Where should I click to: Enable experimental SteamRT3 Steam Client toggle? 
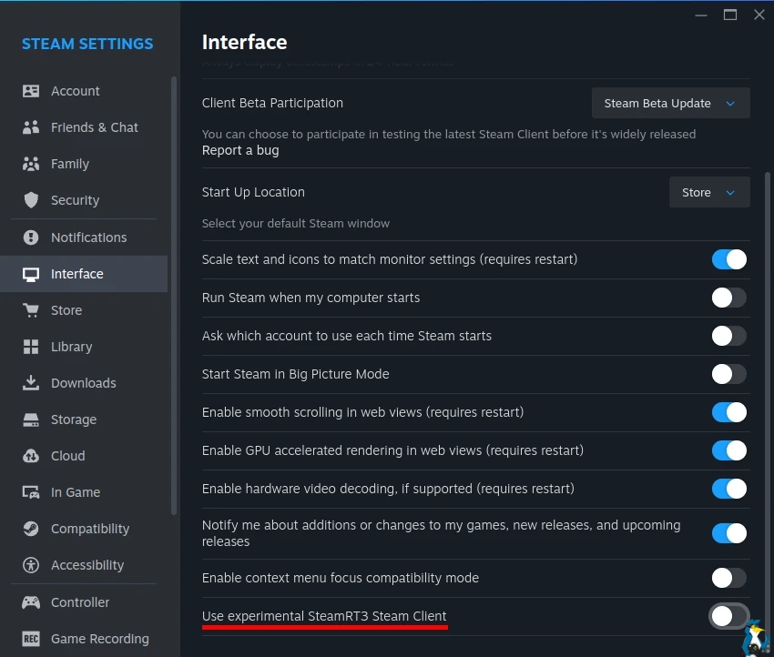tap(728, 616)
